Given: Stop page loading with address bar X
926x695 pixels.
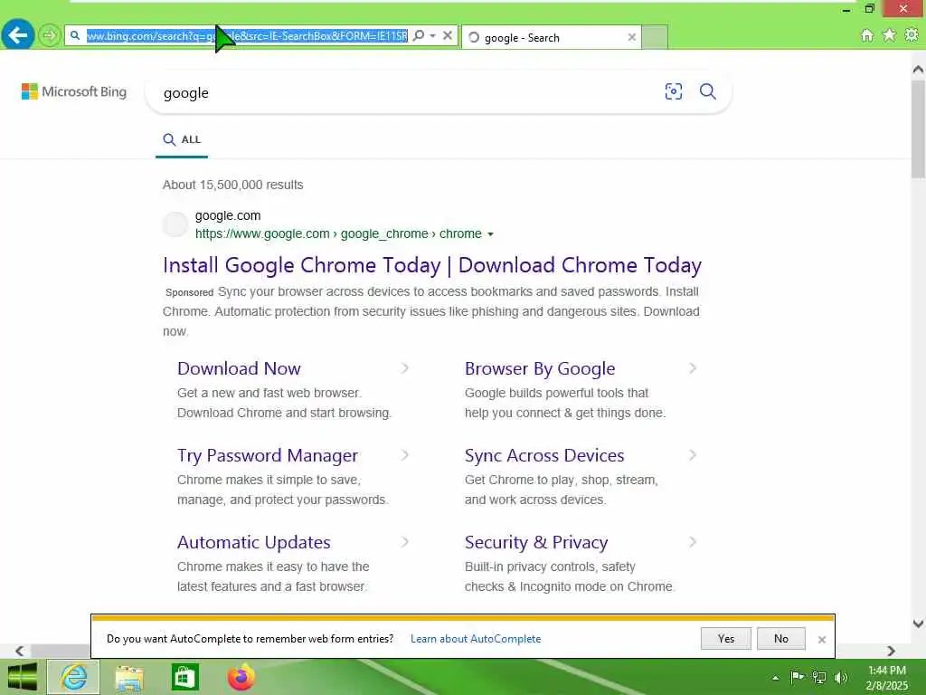Looking at the screenshot, I should 448,35.
